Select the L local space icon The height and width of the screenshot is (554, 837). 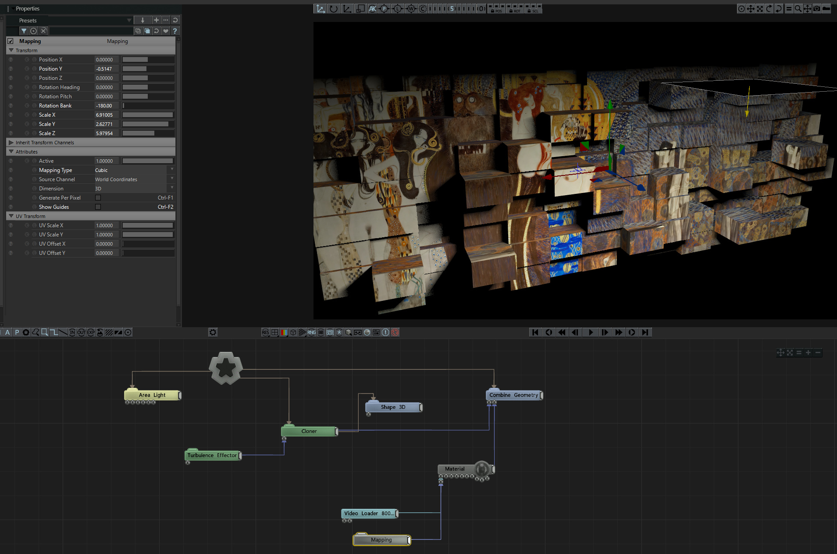click(397, 9)
